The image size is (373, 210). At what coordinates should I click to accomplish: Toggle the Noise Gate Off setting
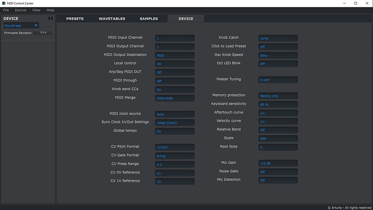click(278, 172)
